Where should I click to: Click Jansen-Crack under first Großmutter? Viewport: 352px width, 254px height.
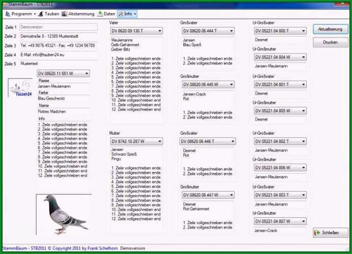195,94
